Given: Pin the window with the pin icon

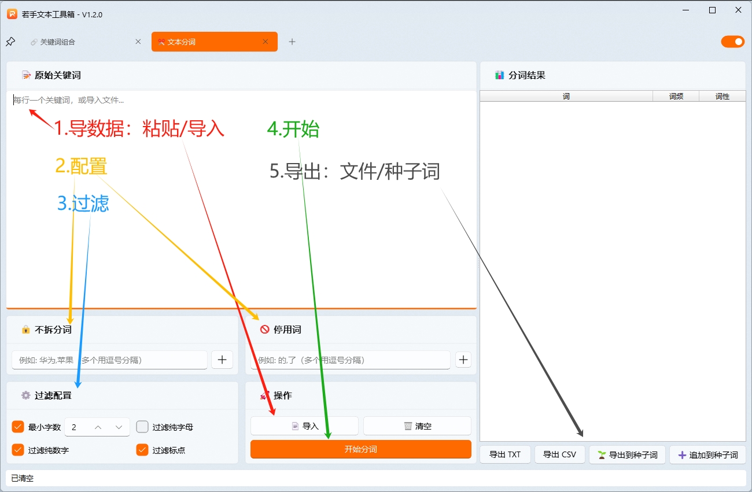Looking at the screenshot, I should (10, 41).
